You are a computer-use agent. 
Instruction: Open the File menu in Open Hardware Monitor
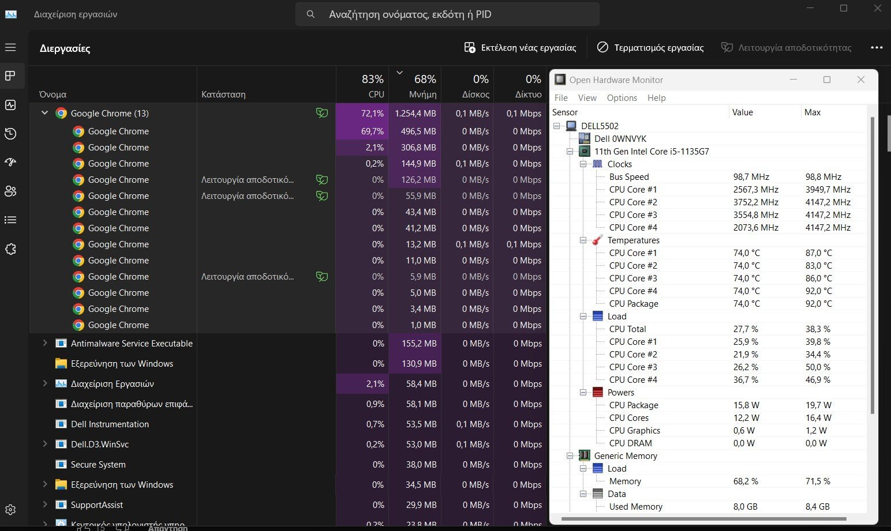tap(561, 98)
